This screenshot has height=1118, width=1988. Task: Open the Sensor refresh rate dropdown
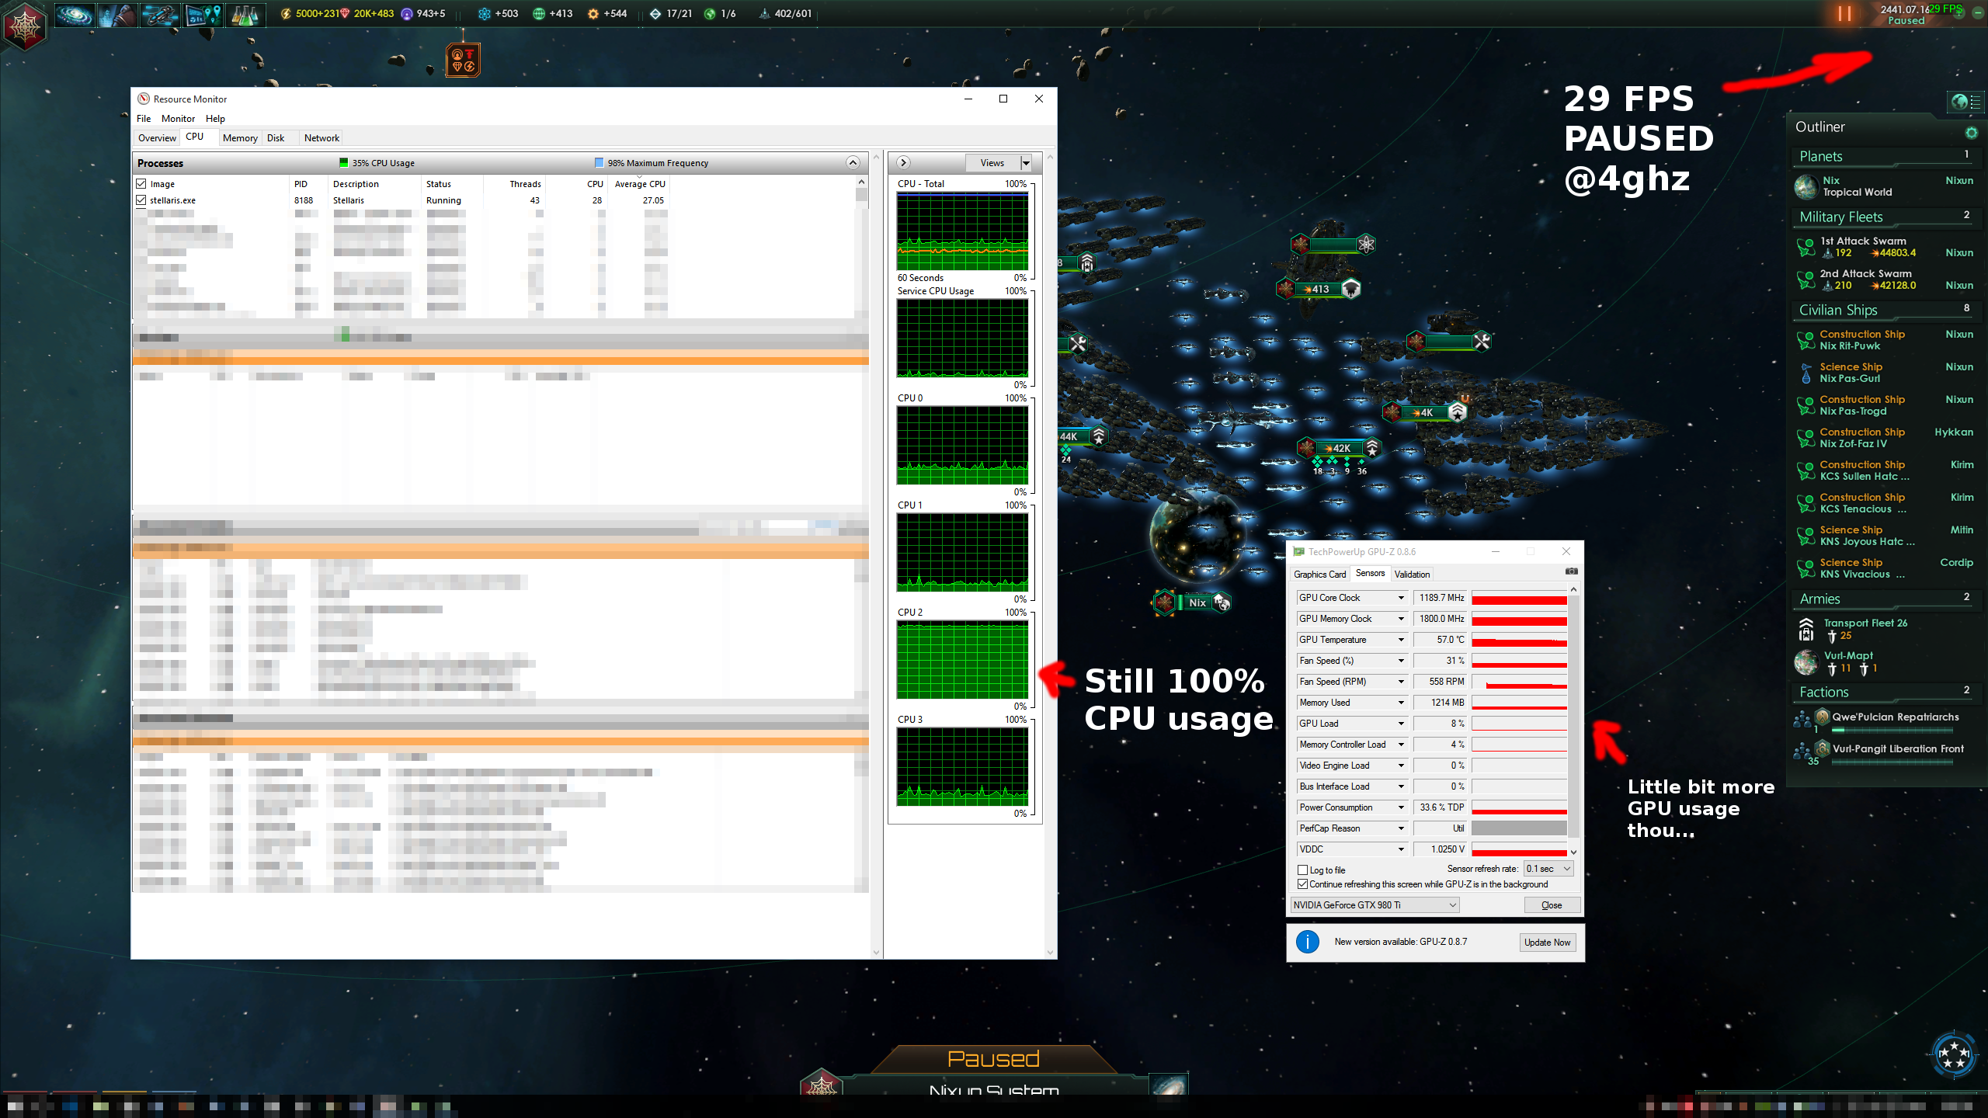coord(1547,868)
